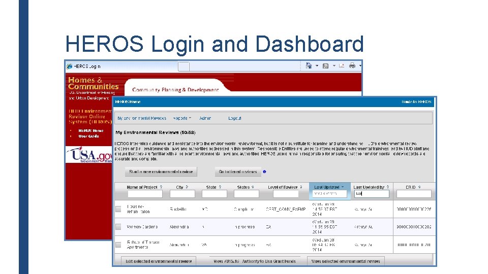Open the Admin menu item
The image size is (488, 274).
coord(205,118)
